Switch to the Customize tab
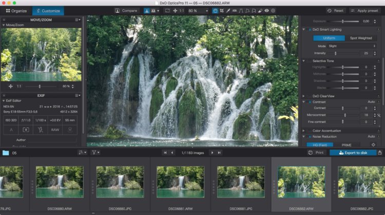 (48, 11)
